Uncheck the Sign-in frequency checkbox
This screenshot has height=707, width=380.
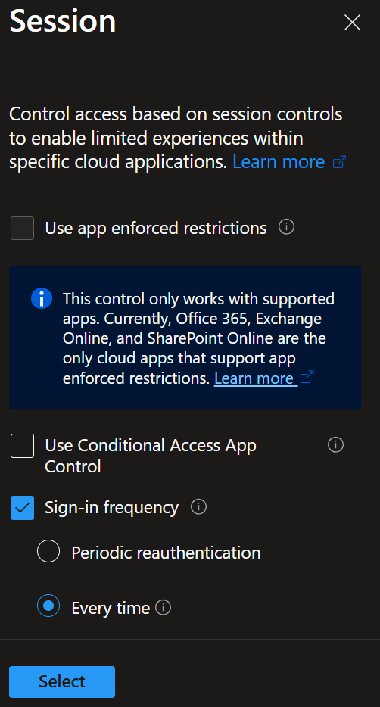click(23, 508)
